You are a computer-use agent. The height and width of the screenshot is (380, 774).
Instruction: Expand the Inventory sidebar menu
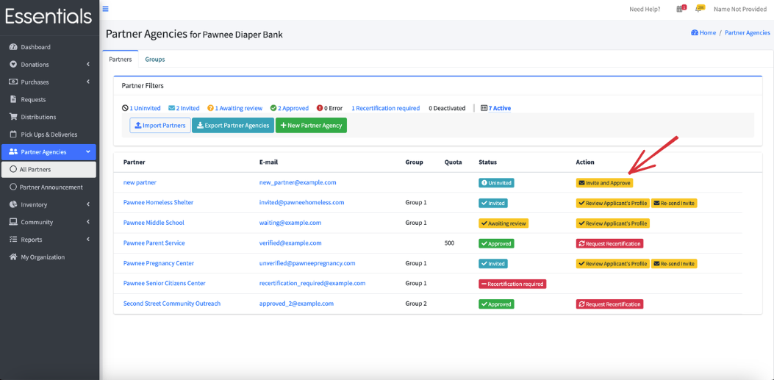(49, 204)
